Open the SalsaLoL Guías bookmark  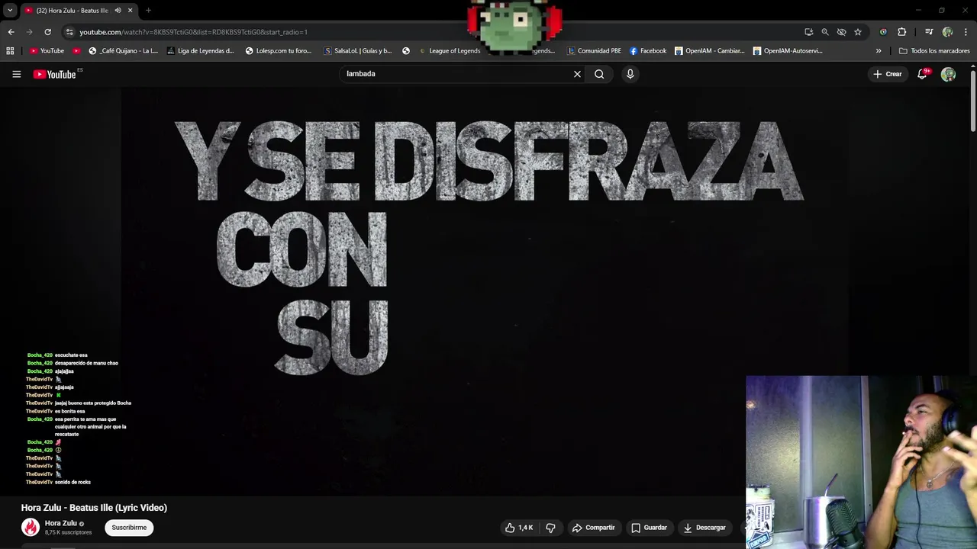357,51
